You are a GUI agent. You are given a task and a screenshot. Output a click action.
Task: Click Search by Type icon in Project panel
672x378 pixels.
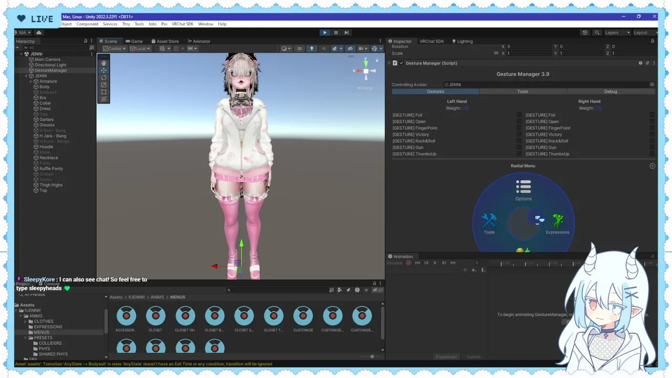[340, 290]
